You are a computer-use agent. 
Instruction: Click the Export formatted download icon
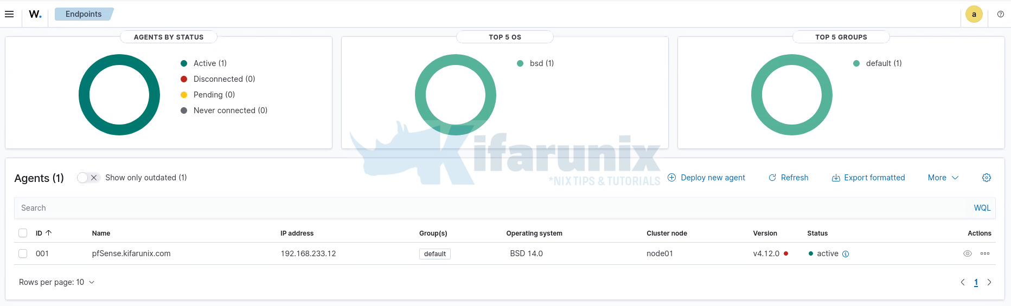[836, 178]
